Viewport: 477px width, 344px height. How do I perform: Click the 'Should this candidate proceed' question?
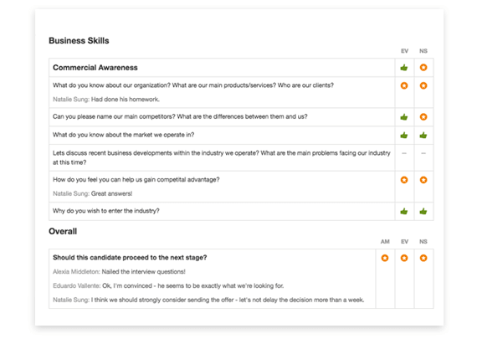pyautogui.click(x=130, y=258)
